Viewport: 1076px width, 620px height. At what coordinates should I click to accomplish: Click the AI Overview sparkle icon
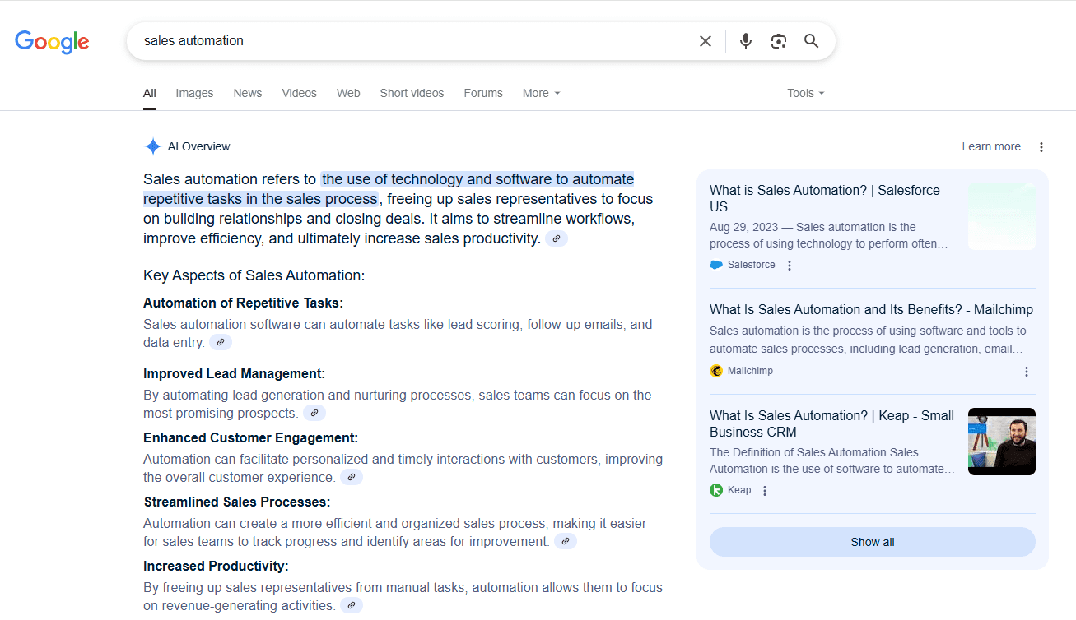152,146
